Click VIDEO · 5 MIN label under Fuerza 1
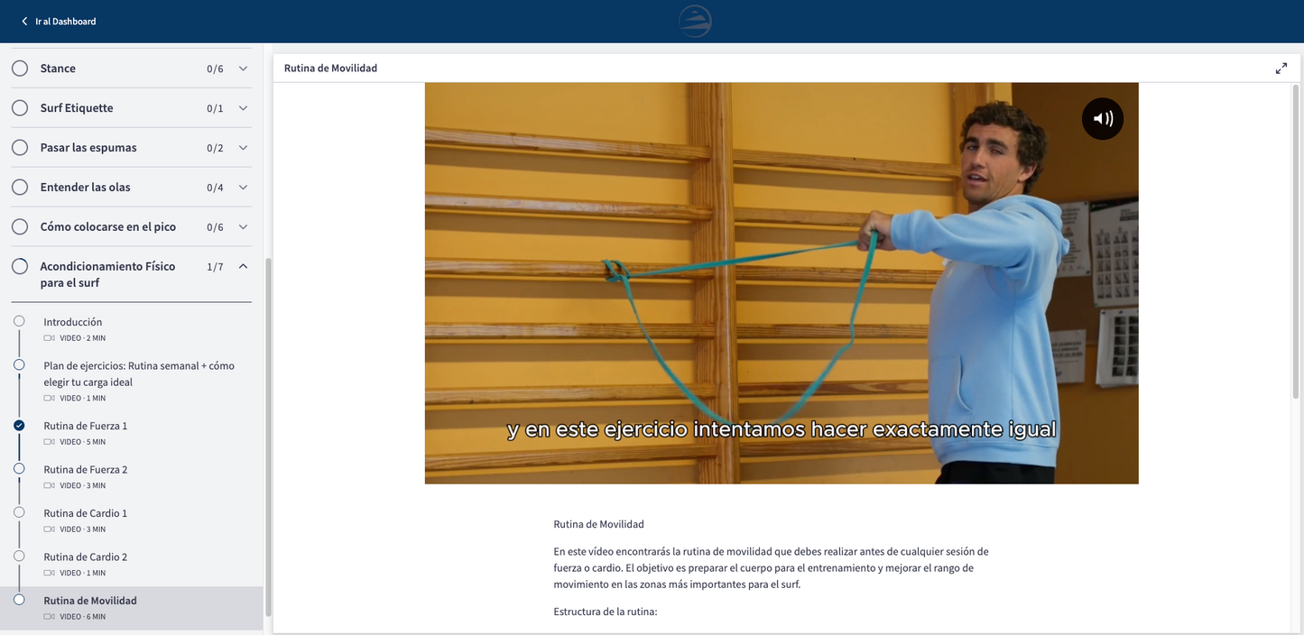This screenshot has width=1304, height=635. 83,442
